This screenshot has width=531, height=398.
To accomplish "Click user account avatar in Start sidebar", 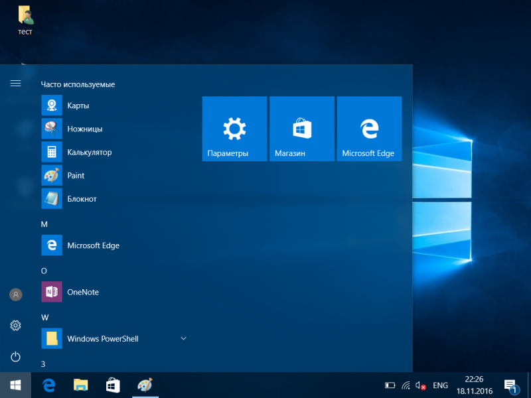I will click(15, 295).
